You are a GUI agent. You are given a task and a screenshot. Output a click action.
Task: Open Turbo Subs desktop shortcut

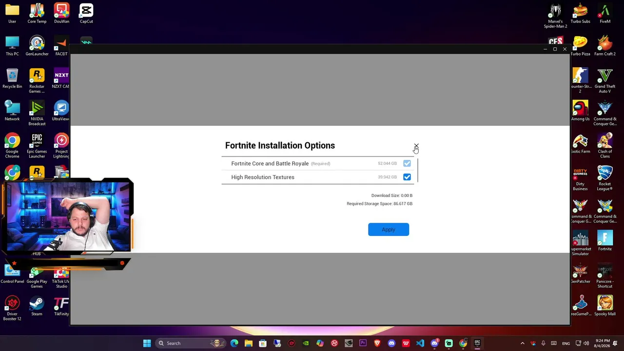580,14
